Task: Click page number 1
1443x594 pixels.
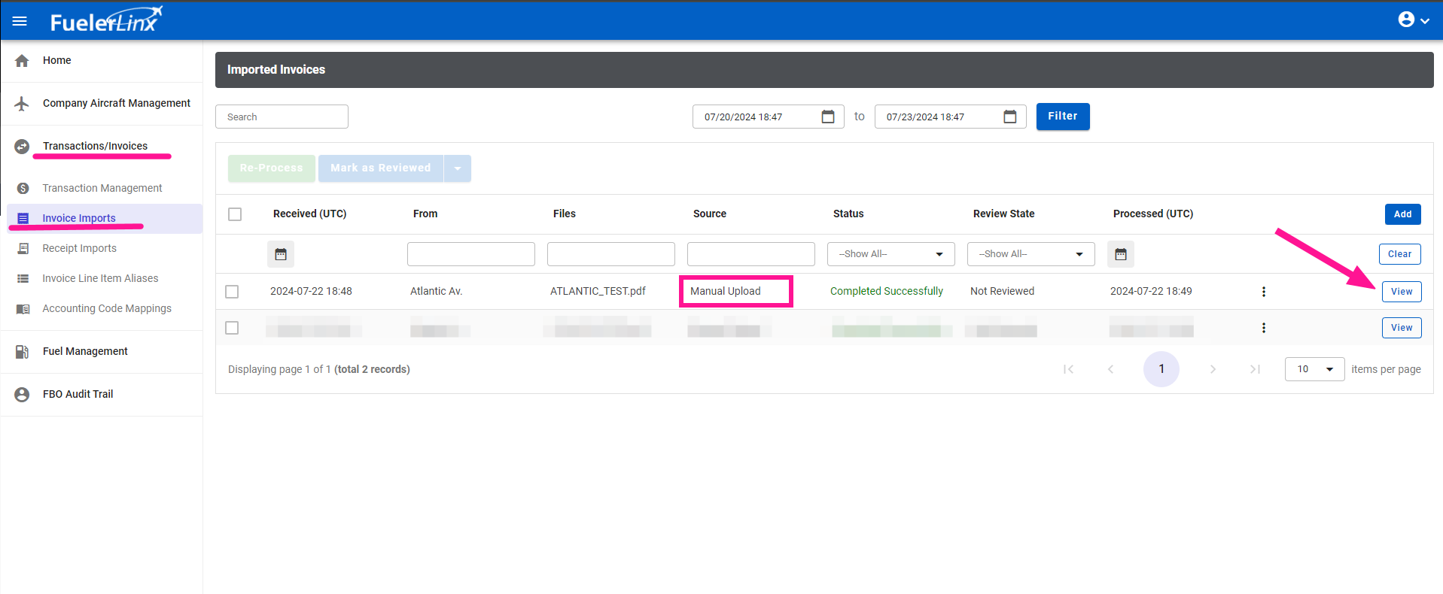Action: tap(1161, 369)
